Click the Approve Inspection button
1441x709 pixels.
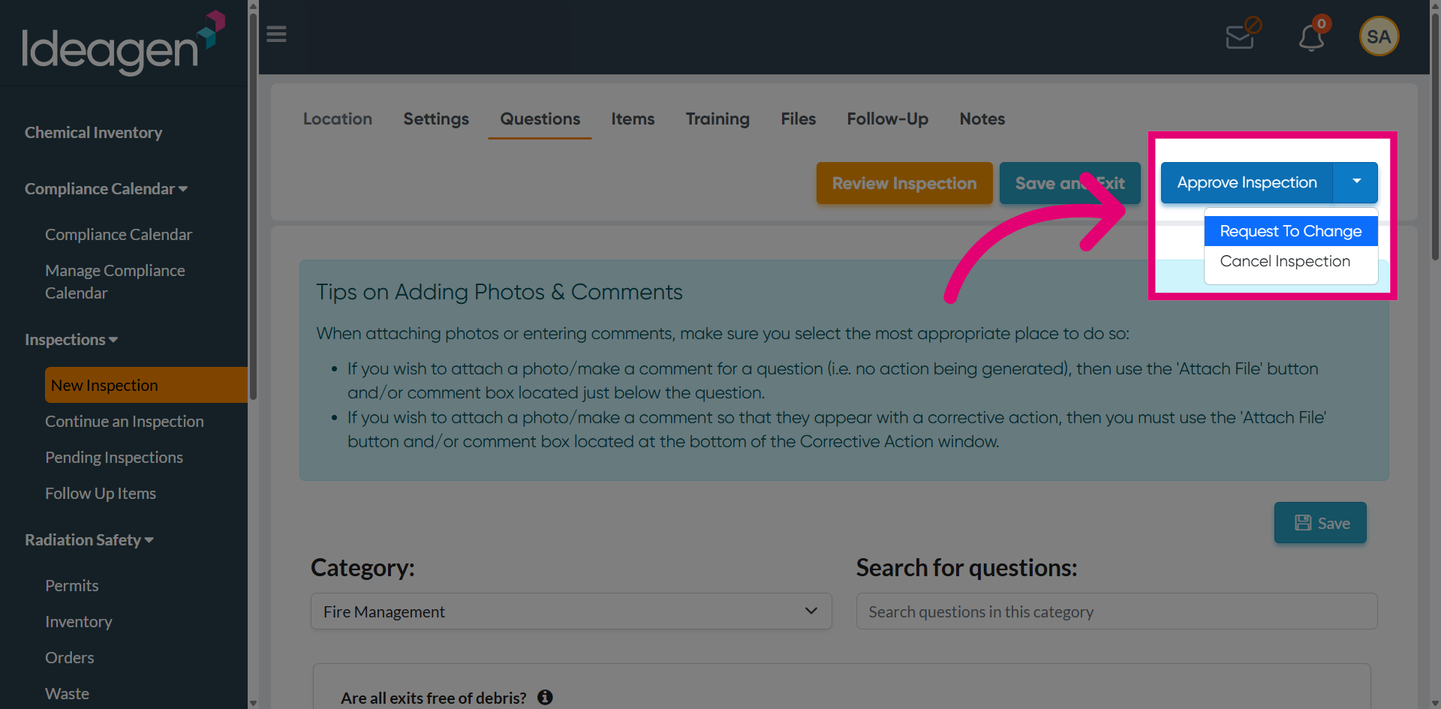coord(1247,182)
